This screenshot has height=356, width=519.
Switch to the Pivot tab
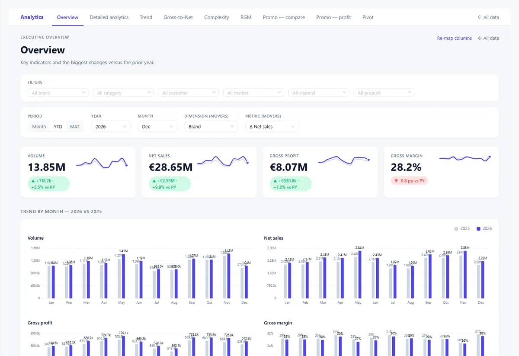(368, 17)
